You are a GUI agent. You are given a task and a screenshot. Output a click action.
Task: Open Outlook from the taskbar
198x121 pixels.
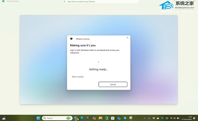[119, 118]
